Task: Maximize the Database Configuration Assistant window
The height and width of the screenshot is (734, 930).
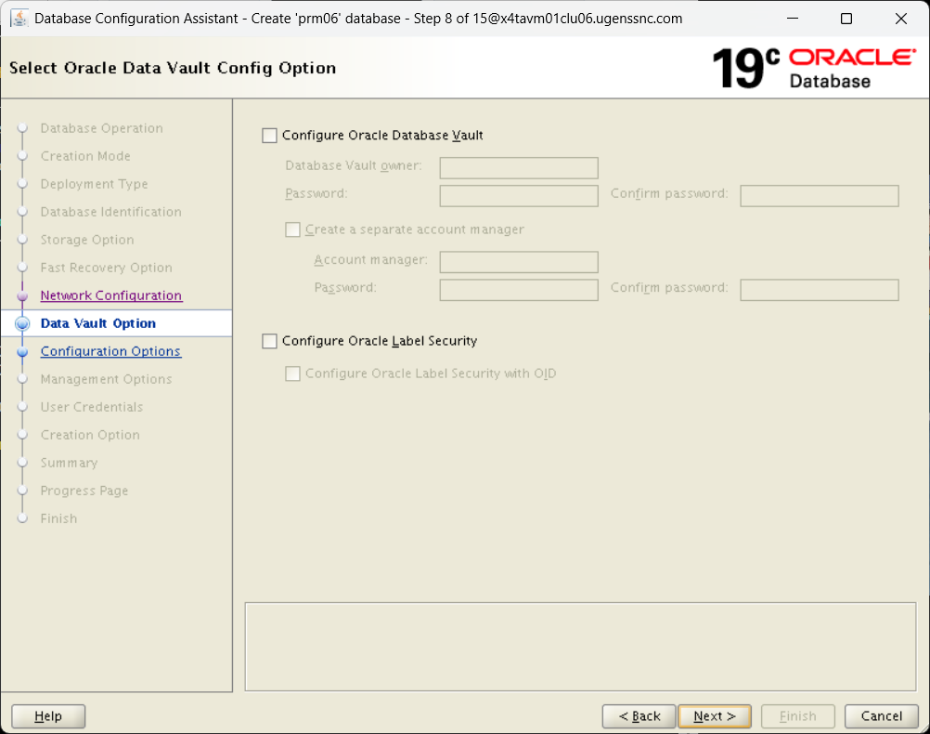Action: (846, 19)
